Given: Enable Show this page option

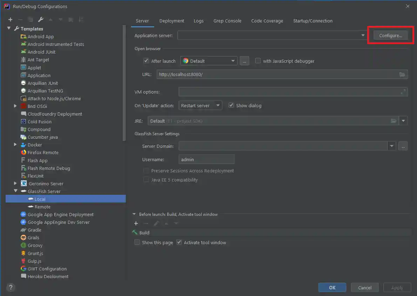Looking at the screenshot, I should 137,242.
